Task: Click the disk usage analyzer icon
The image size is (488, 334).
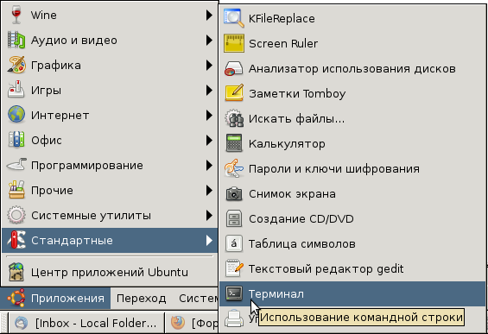Action: pyautogui.click(x=234, y=68)
